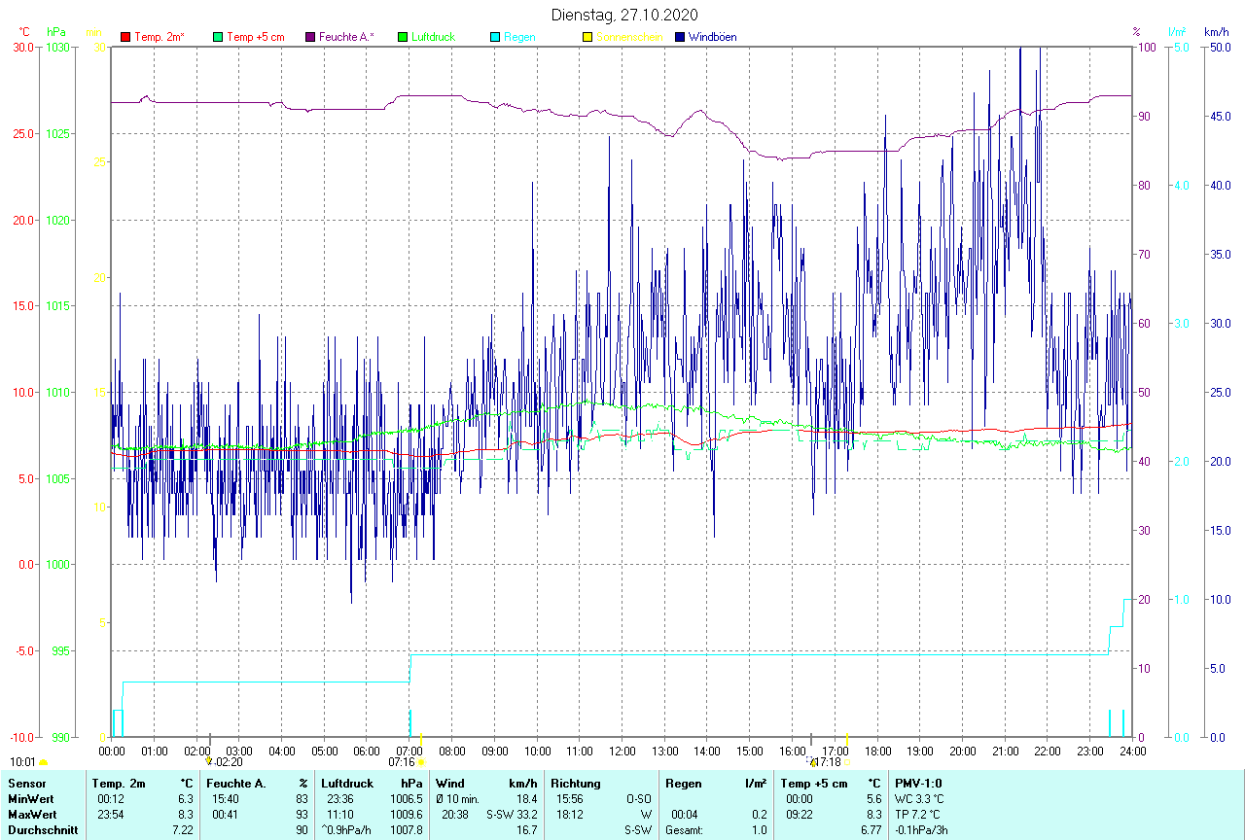Image resolution: width=1245 pixels, height=840 pixels.
Task: Click the 18.4 ten-minute wind value
Action: tap(526, 799)
